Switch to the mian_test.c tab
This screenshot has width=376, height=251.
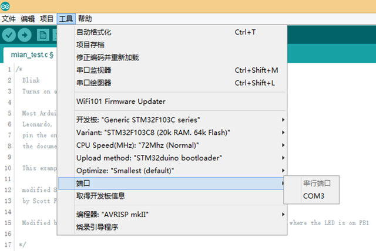[x=30, y=55]
